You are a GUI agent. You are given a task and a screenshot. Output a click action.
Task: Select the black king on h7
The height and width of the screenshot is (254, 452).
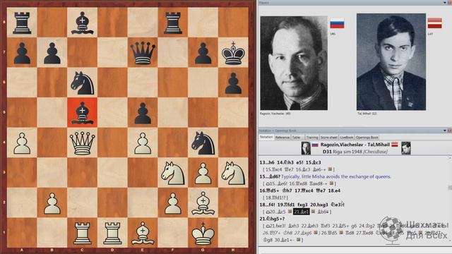pyautogui.click(x=233, y=53)
